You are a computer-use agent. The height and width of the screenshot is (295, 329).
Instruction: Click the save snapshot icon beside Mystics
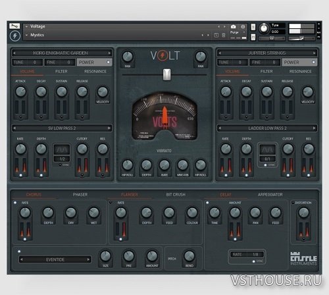click(x=216, y=35)
